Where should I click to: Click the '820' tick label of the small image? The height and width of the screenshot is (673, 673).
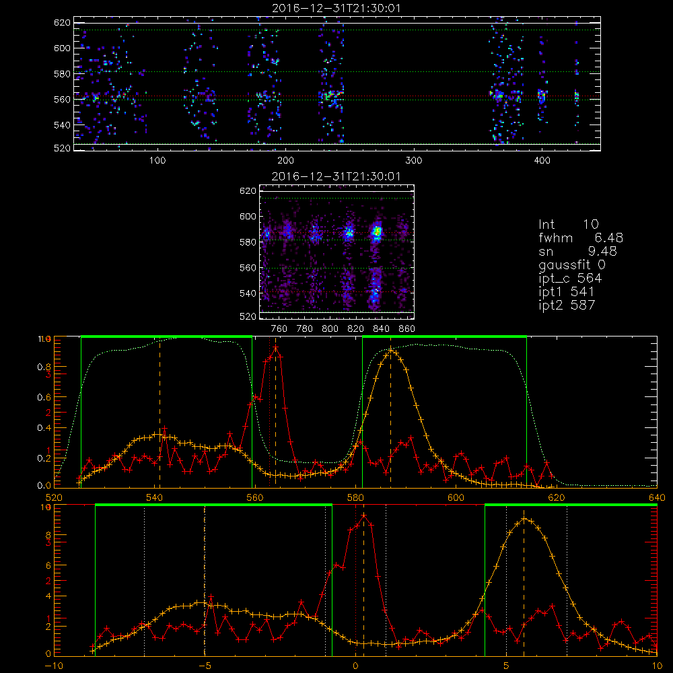tap(356, 329)
